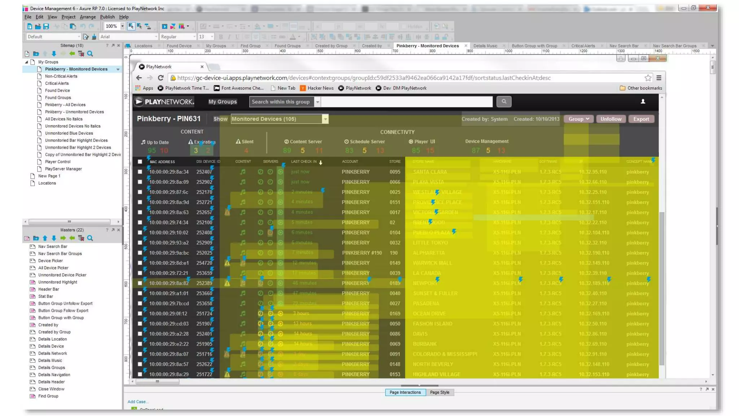Select the connector mode tool icon
The height and width of the screenshot is (416, 739).
click(148, 26)
